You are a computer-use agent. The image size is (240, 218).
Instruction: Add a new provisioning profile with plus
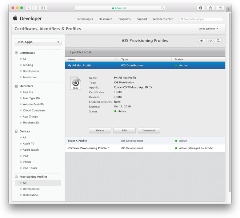[201, 41]
